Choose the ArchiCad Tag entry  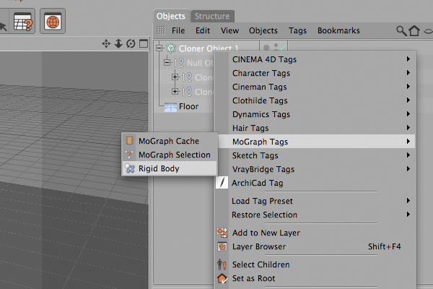(x=315, y=183)
